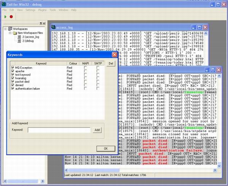228x186 pixels.
Task: Enable MAPI for apache keyword
Action: click(85, 71)
